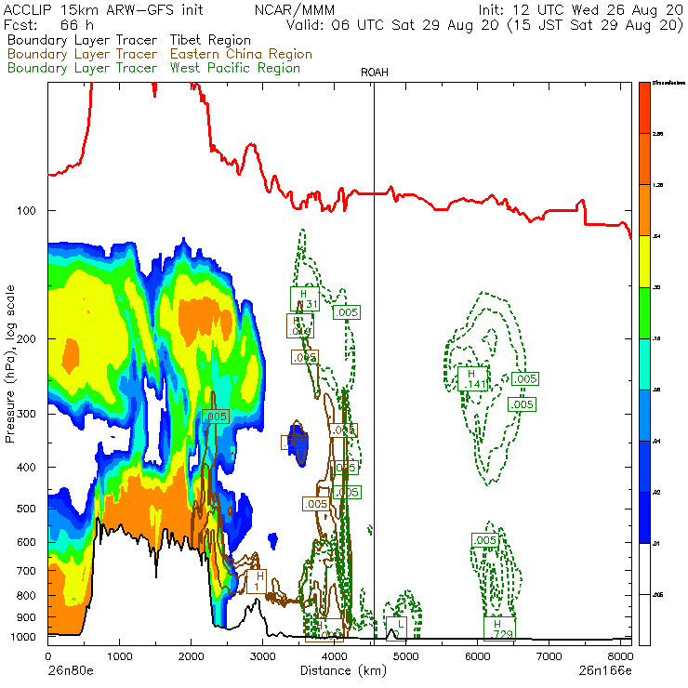Click the 8000 km distance tick label

pos(620,656)
